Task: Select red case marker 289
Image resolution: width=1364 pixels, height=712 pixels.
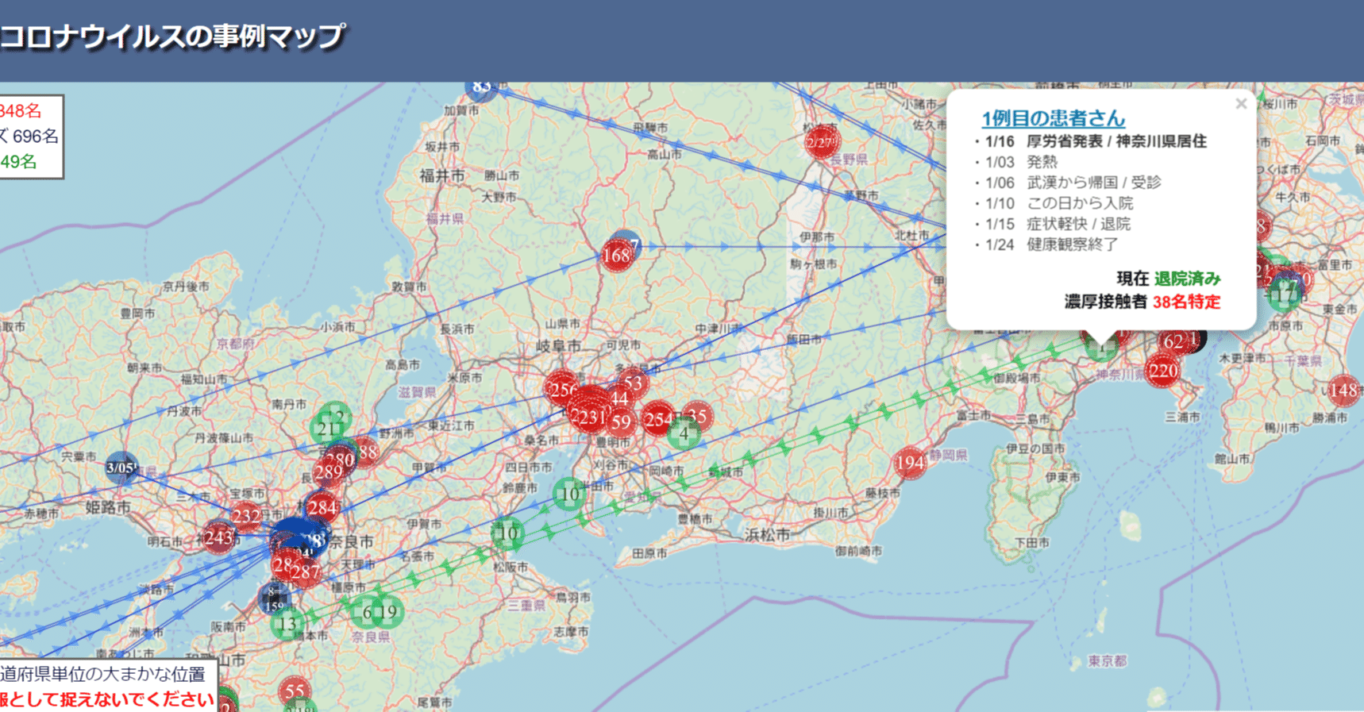Action: (328, 473)
